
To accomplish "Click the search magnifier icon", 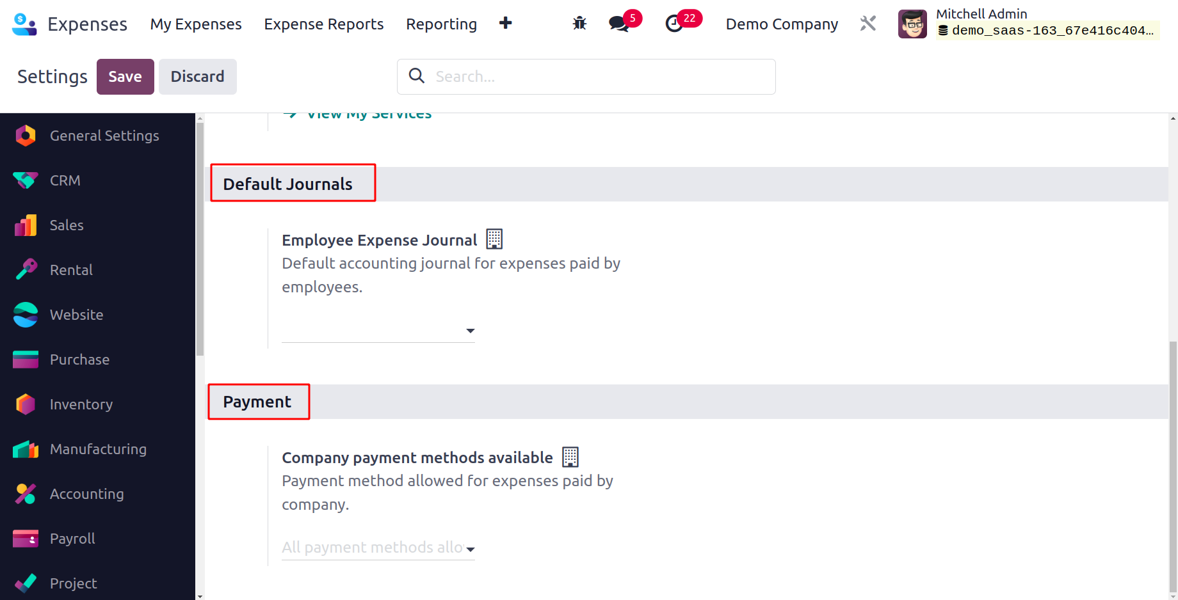I will tap(417, 75).
